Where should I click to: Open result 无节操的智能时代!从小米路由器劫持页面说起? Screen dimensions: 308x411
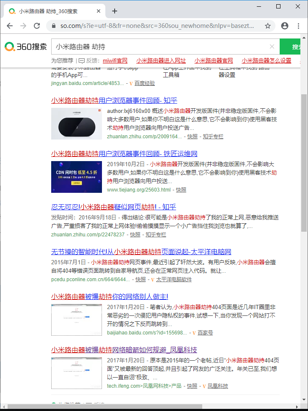click(x=141, y=252)
